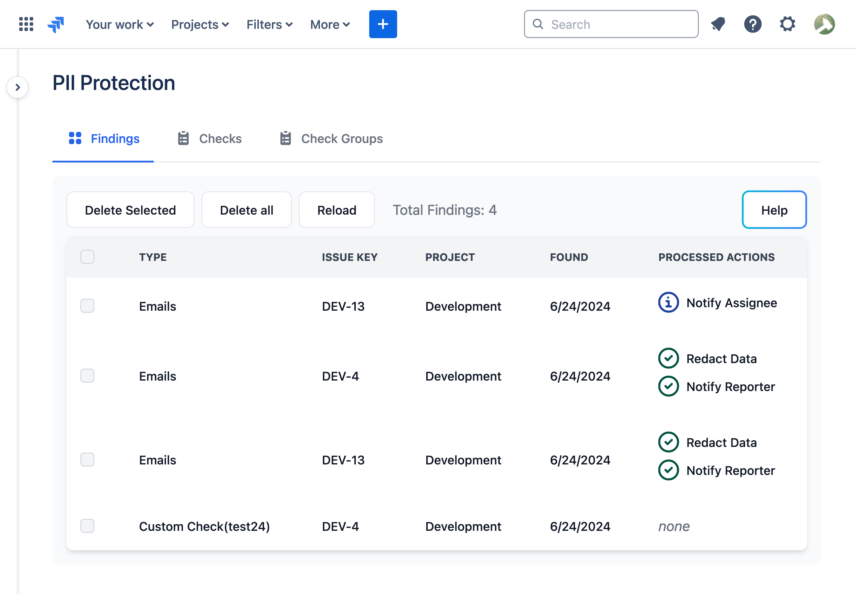Click the Findings tab grid icon

point(75,138)
